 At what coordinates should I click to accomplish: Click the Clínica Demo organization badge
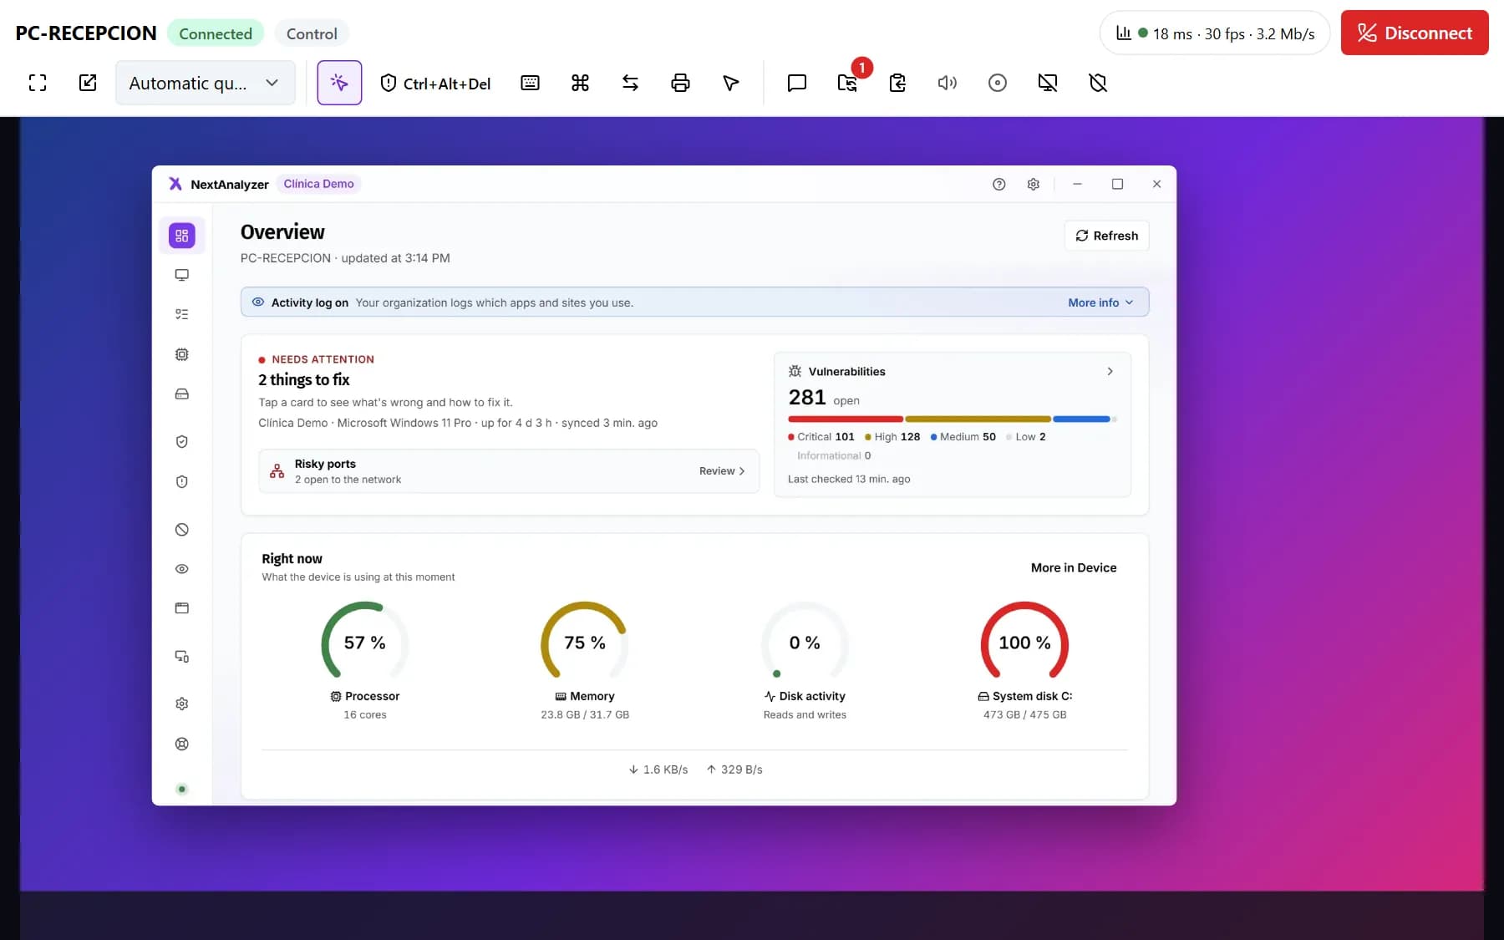(x=318, y=184)
